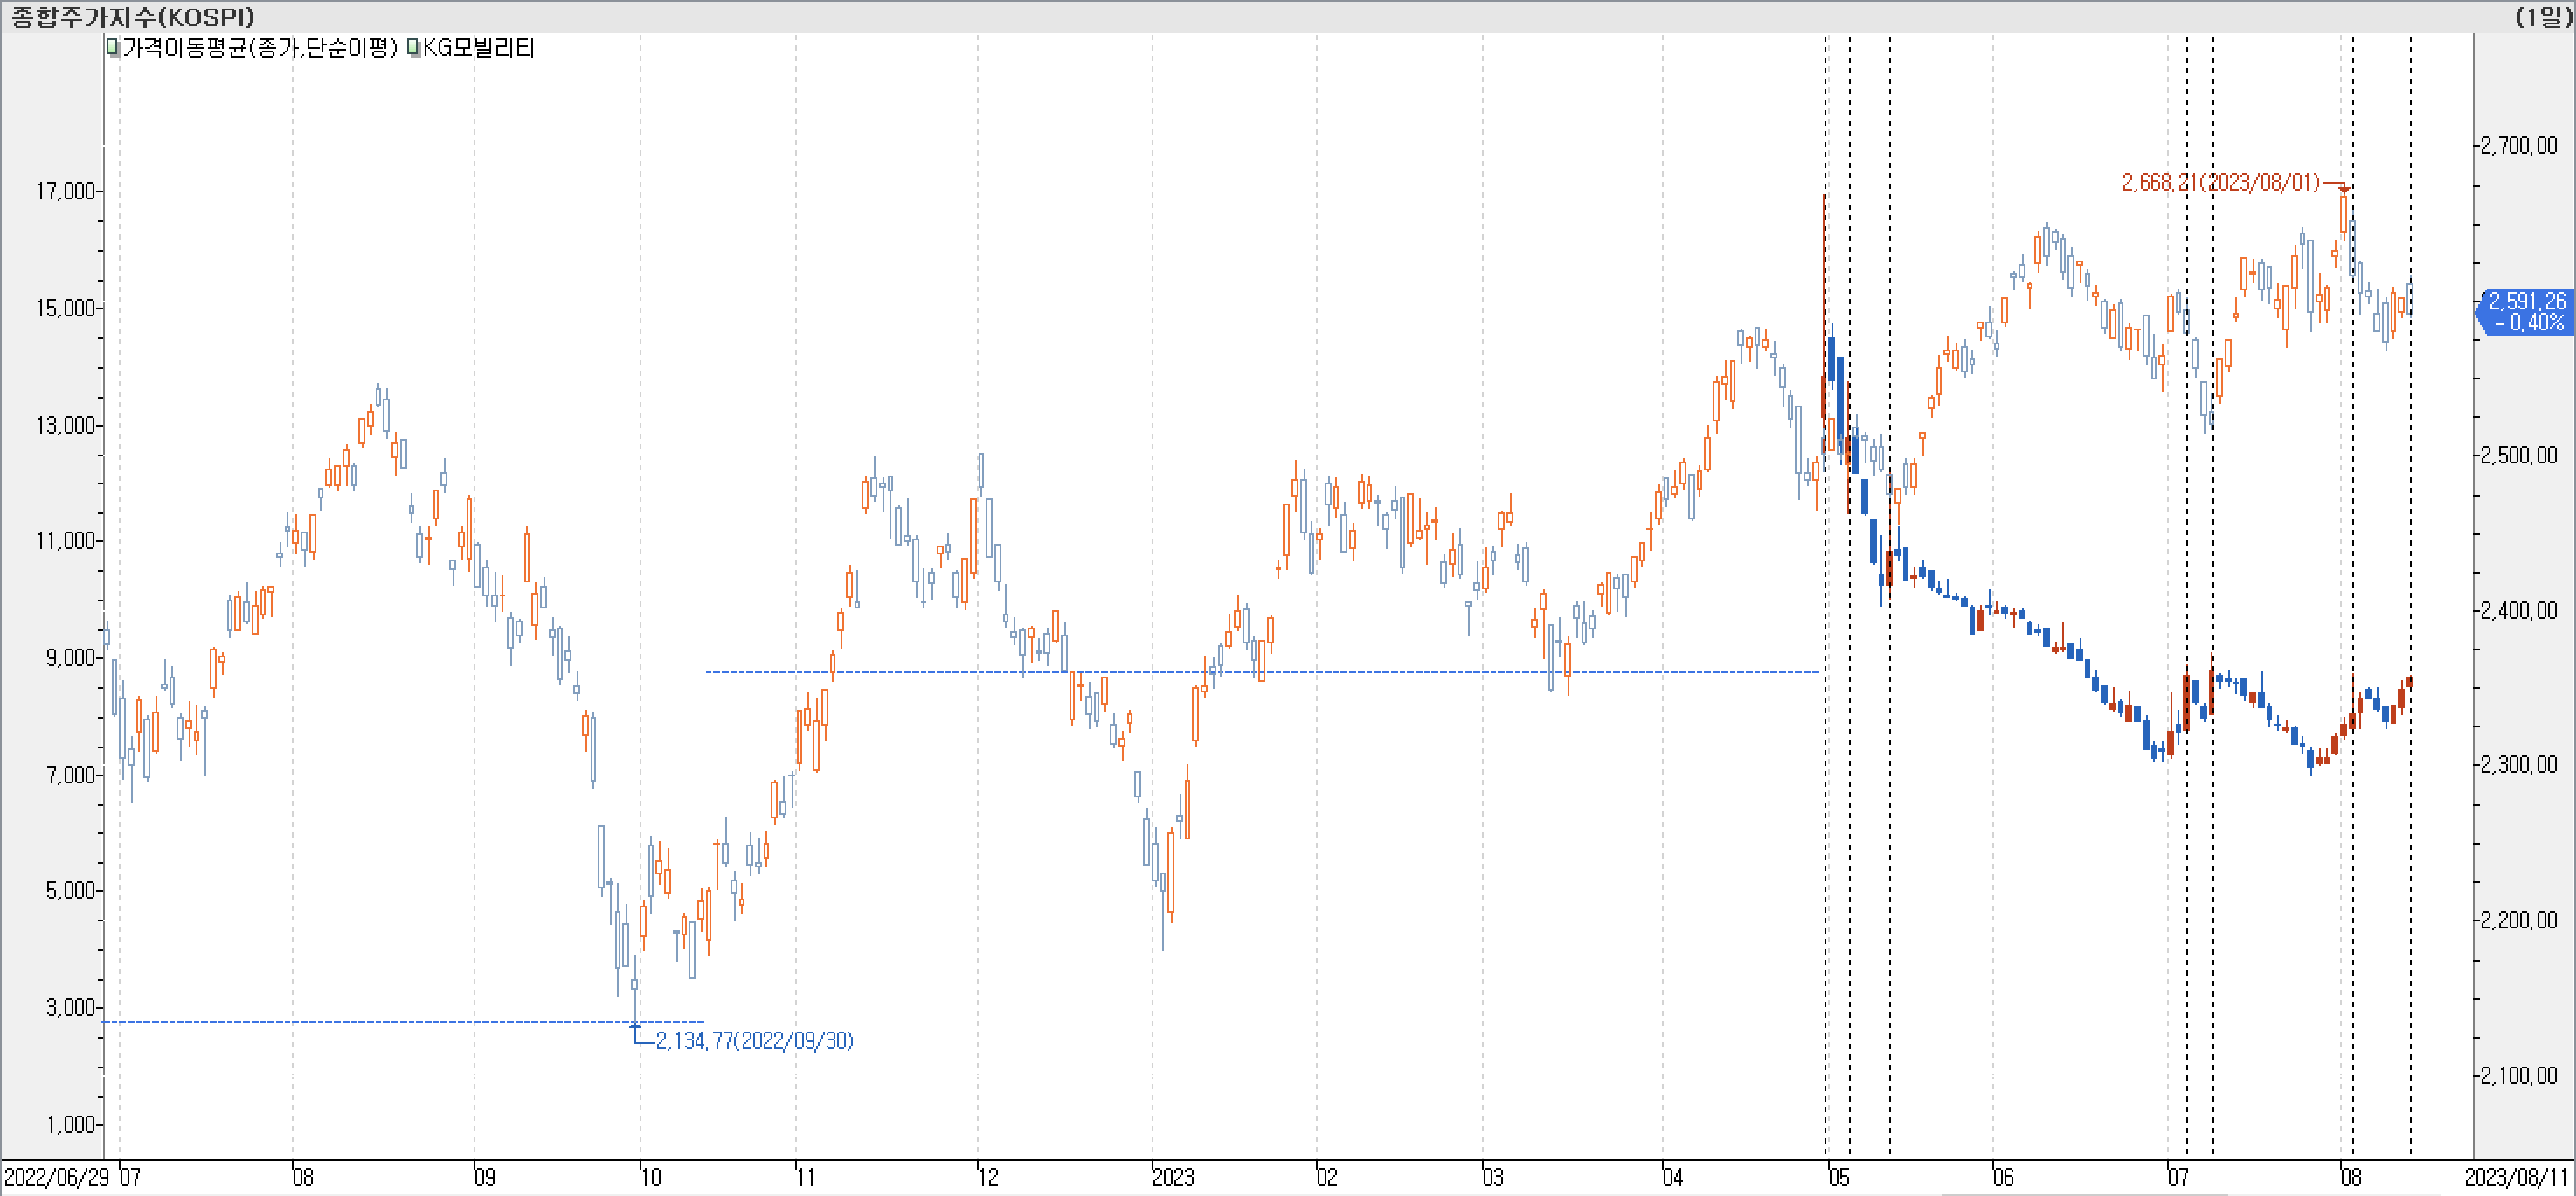The height and width of the screenshot is (1196, 2576).
Task: Click the horizontal scrollbar thumb below the chart
Action: (x=2084, y=1193)
